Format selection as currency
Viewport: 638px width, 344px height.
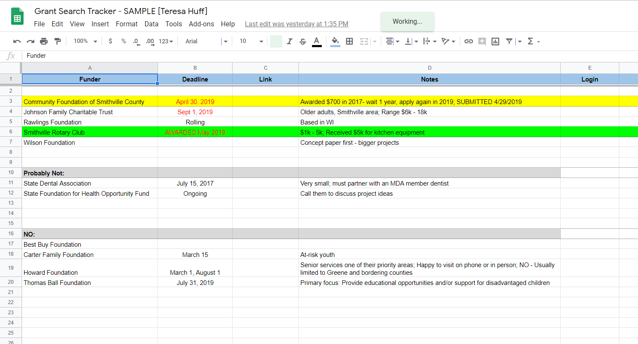pyautogui.click(x=110, y=41)
